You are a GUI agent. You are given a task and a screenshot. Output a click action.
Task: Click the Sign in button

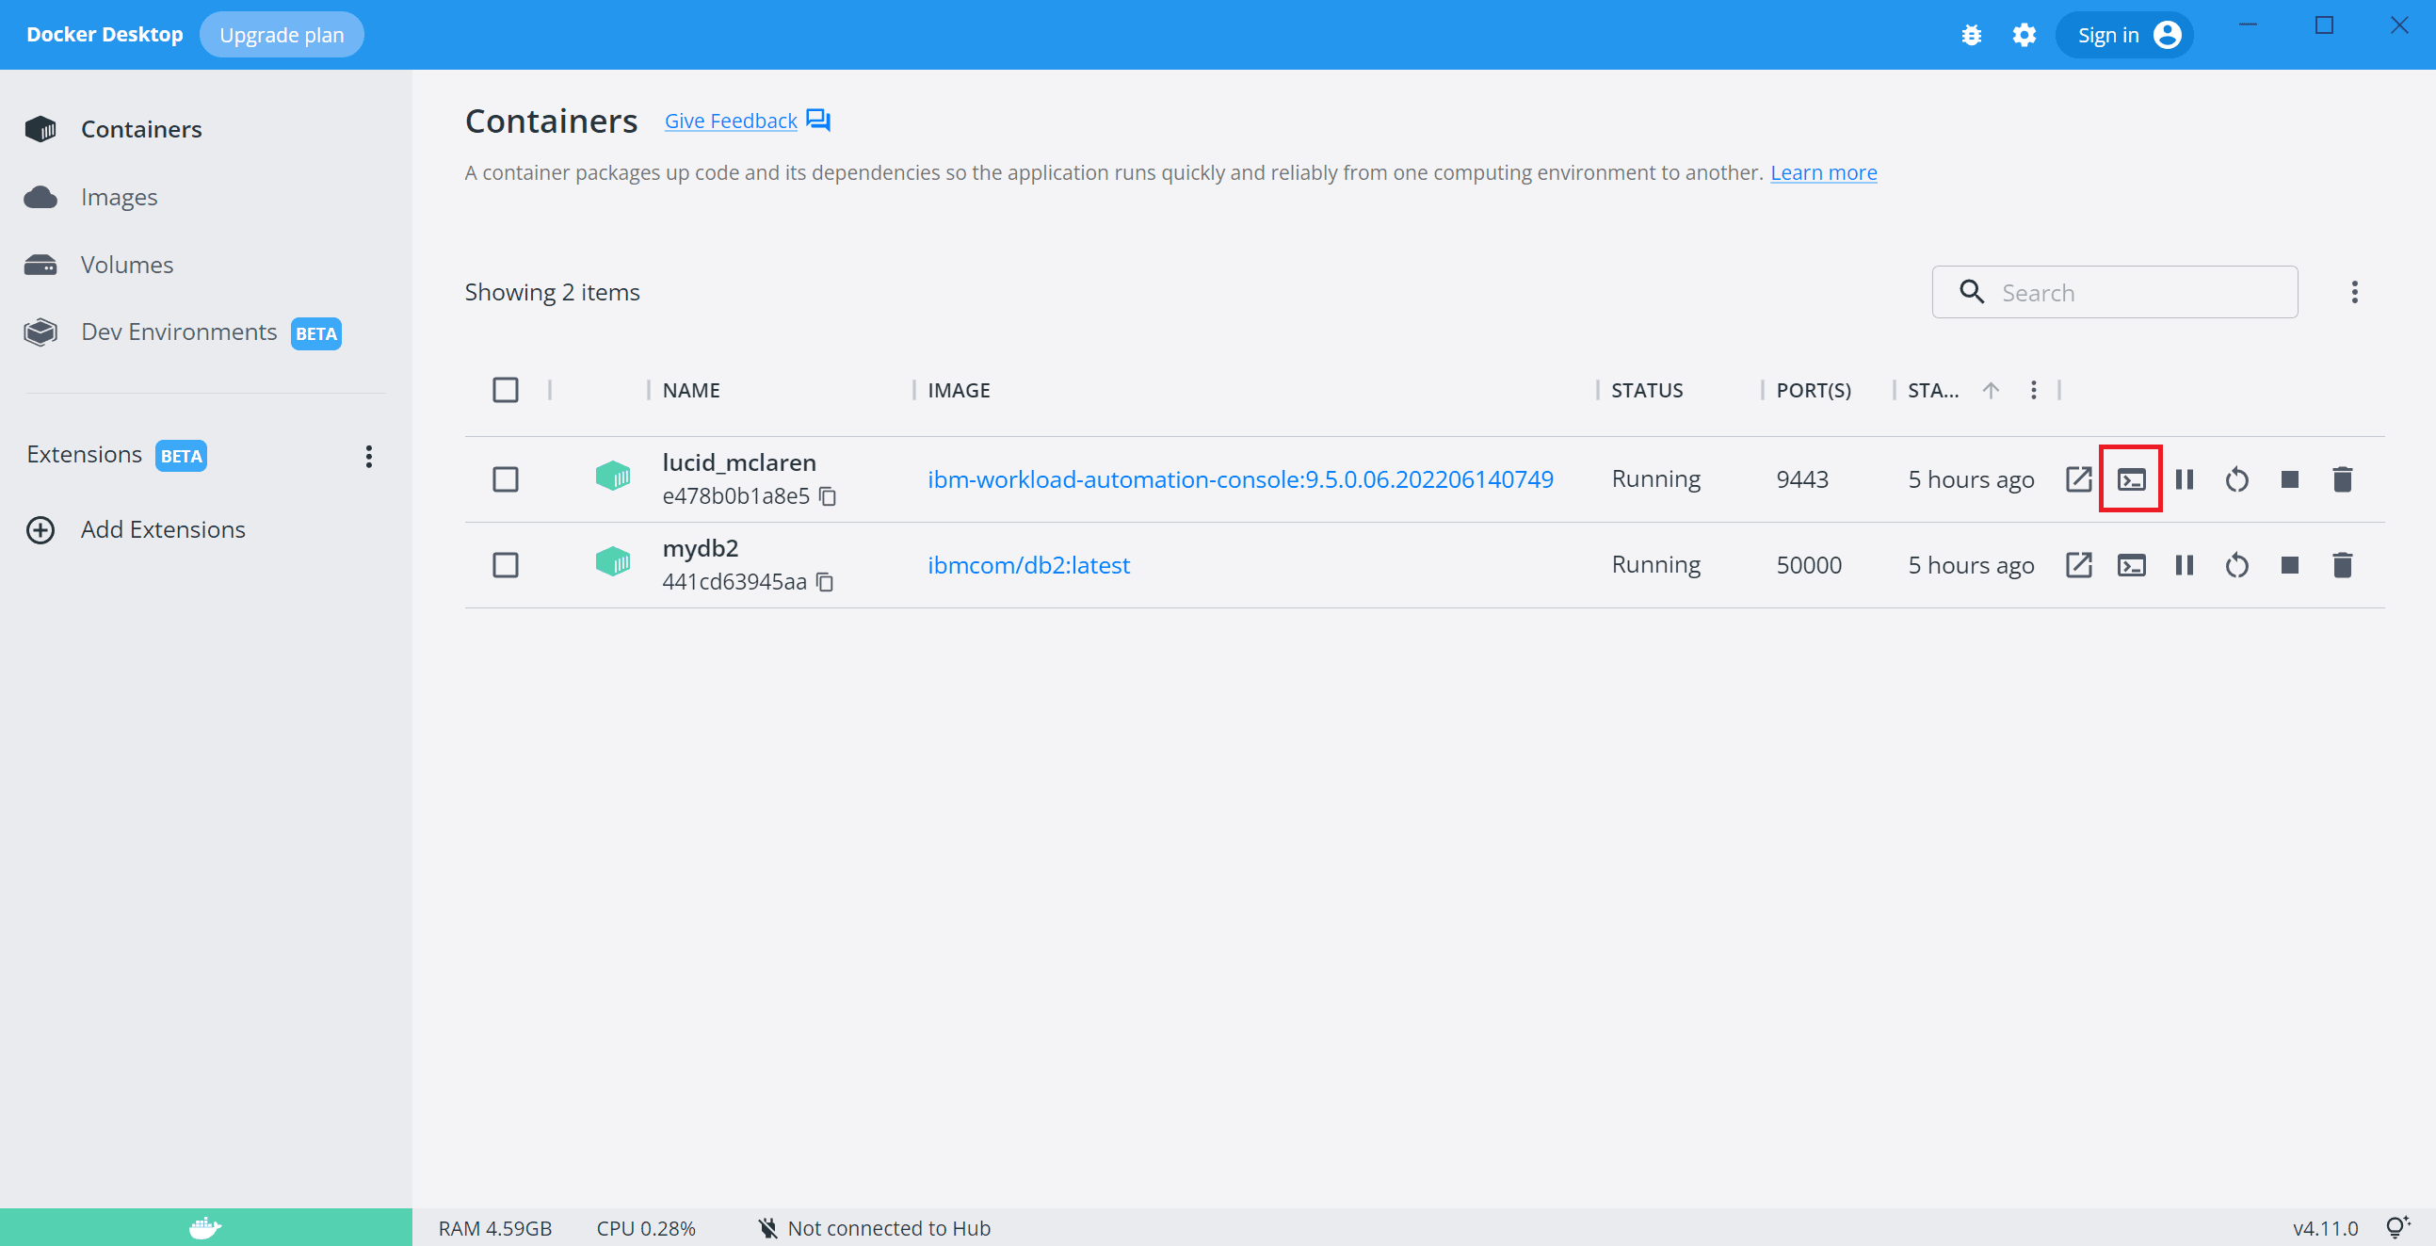pos(2125,35)
